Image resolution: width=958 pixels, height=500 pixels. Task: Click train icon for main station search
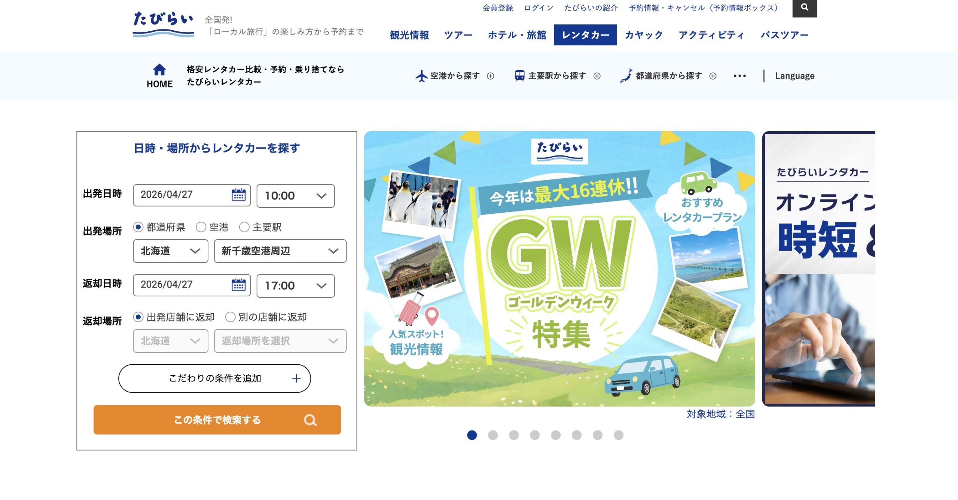pyautogui.click(x=520, y=76)
